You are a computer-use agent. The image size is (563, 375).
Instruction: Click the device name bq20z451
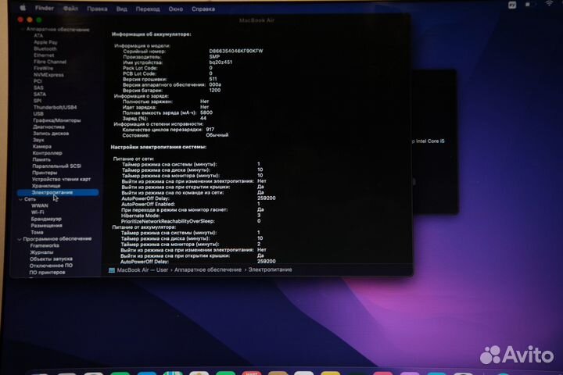click(221, 62)
